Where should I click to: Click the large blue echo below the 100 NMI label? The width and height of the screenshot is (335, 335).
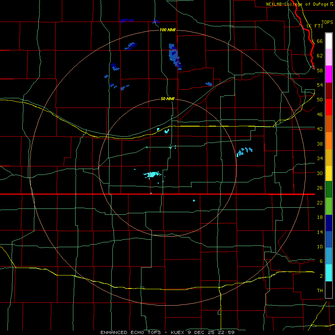pyautogui.click(x=175, y=57)
